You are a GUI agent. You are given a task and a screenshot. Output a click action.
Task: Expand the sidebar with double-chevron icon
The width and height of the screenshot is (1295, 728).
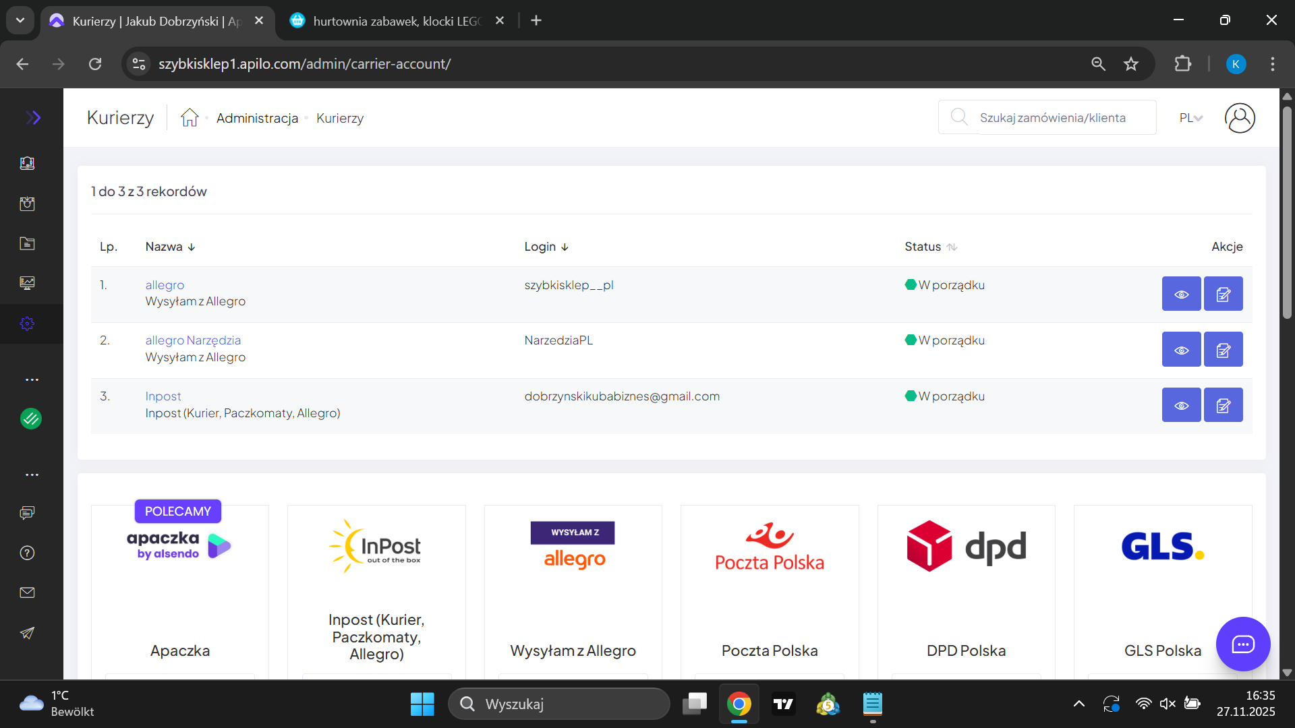click(x=33, y=118)
